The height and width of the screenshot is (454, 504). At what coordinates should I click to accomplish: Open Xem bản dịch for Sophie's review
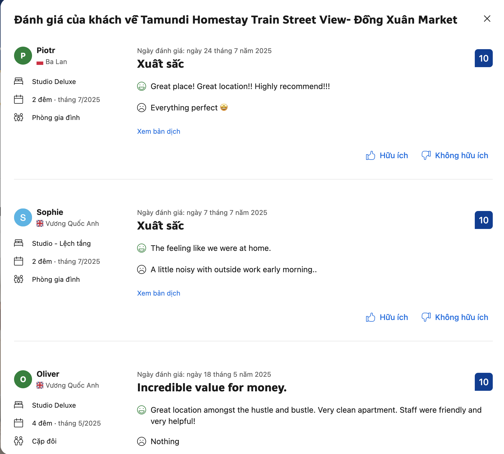click(158, 293)
